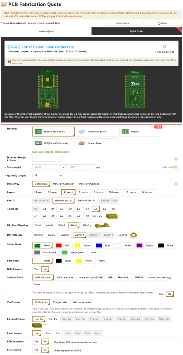
Task: Select 4/4mil track spacing
Action: (x=49, y=225)
